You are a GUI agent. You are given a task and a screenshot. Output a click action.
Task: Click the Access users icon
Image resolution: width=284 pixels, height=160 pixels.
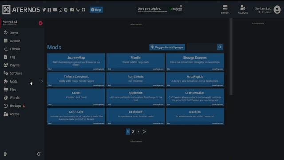coord(6,114)
